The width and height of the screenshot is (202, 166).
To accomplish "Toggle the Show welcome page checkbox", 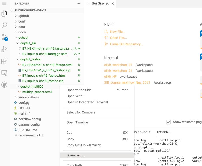I will point(168,122).
